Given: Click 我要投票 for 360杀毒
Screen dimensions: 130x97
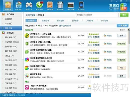Looking at the screenshot, I should [96, 45].
